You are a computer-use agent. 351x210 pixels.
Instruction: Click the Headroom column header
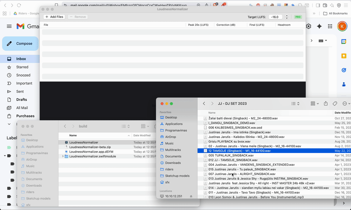[284, 25]
